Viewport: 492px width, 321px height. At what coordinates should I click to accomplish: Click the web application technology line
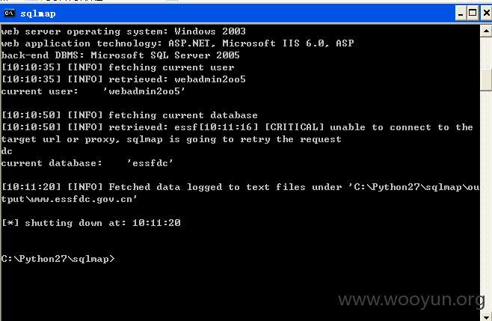click(x=177, y=43)
